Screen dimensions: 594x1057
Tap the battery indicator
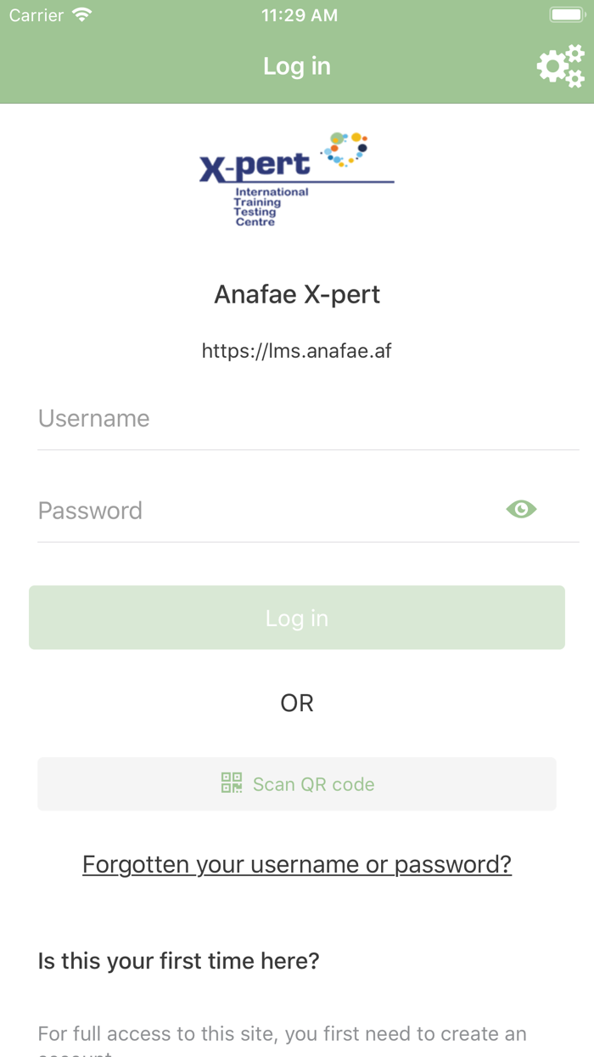(565, 14)
